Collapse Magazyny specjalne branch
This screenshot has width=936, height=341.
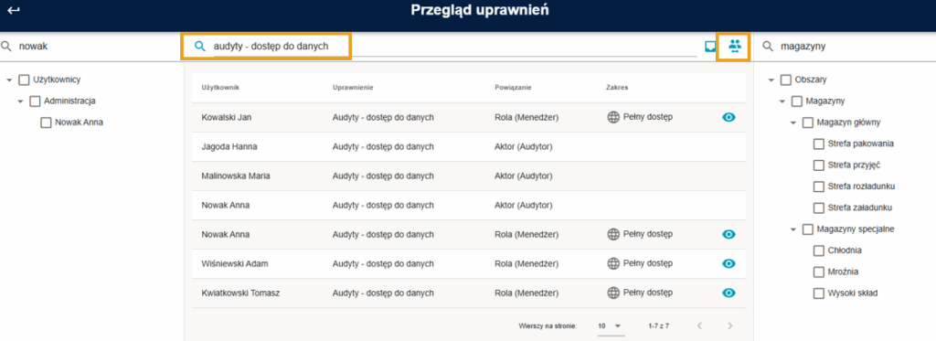pos(793,229)
